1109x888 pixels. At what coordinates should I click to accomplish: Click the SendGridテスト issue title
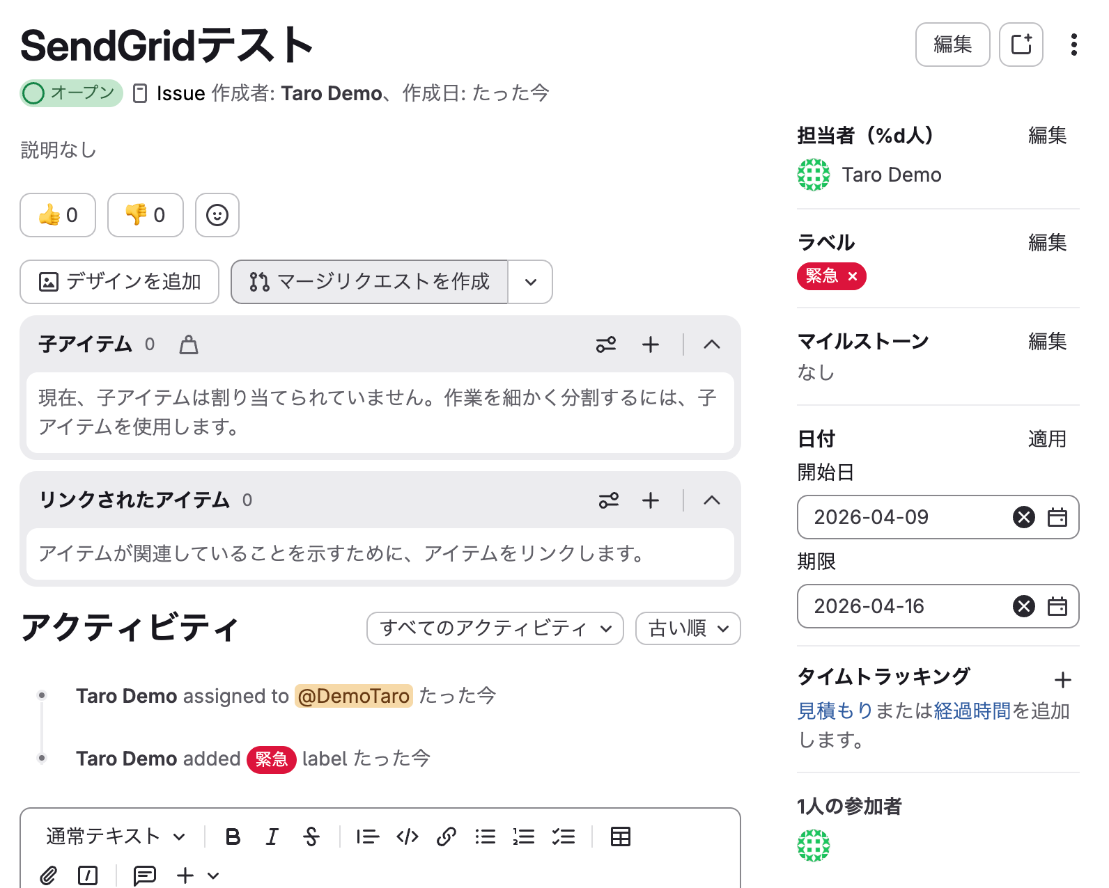167,45
